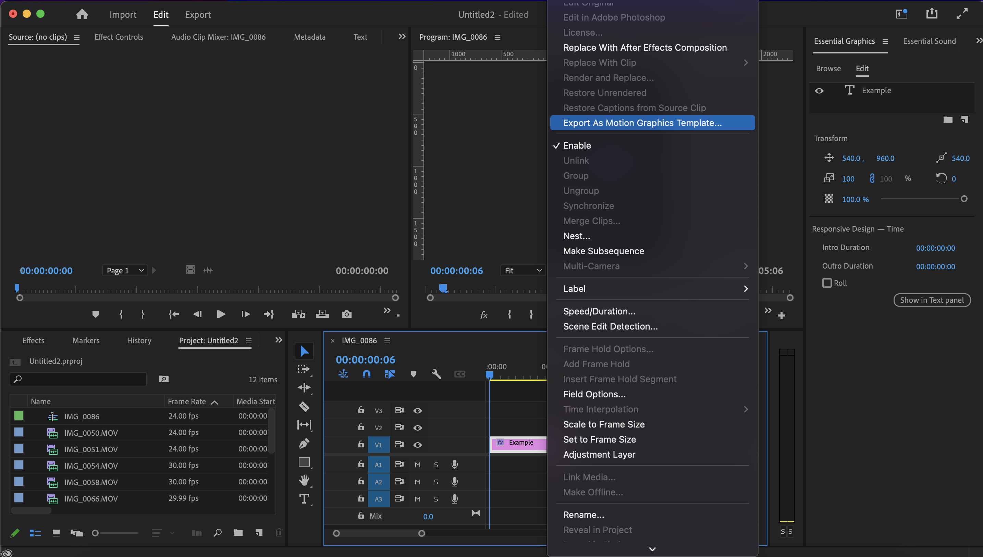983x557 pixels.
Task: Hide the V1 track with its eye icon
Action: pyautogui.click(x=417, y=445)
